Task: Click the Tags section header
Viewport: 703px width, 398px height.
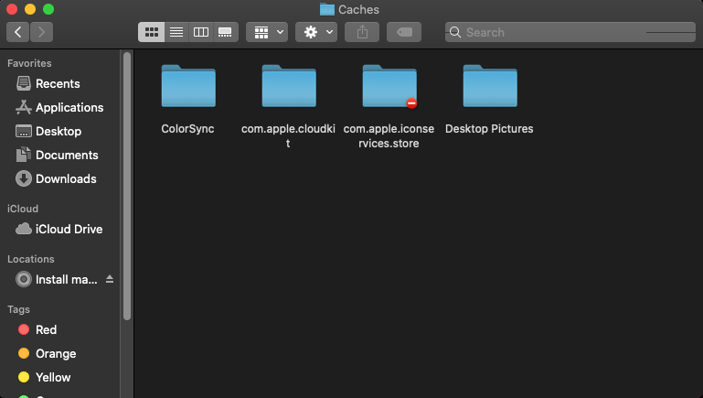Action: 18,309
